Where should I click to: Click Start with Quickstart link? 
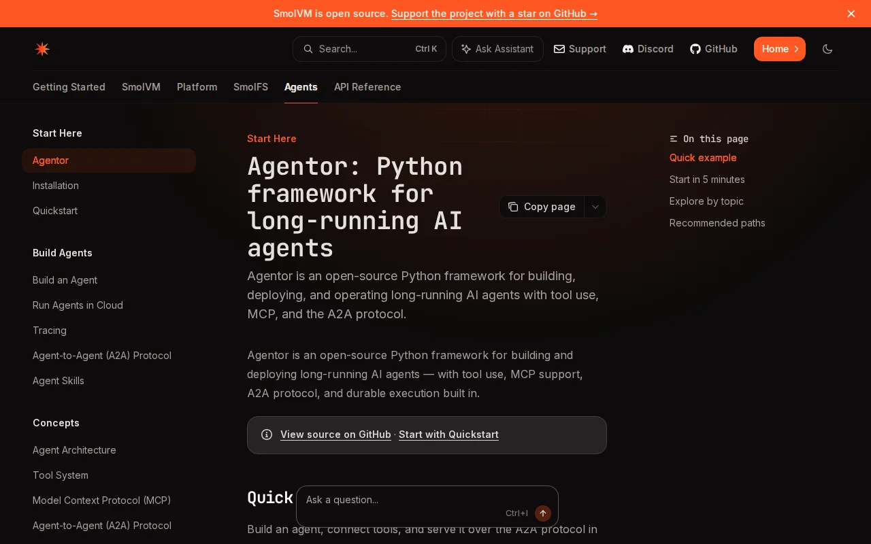point(448,435)
